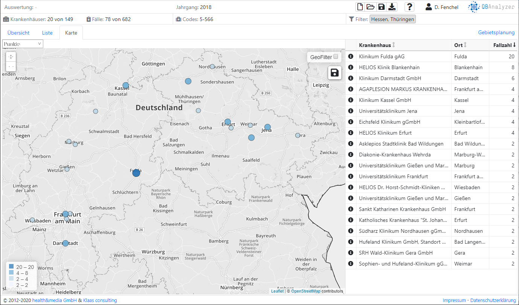Screen dimensions: 519x305
Task: Open help with the question mark icon
Action: 409,7
